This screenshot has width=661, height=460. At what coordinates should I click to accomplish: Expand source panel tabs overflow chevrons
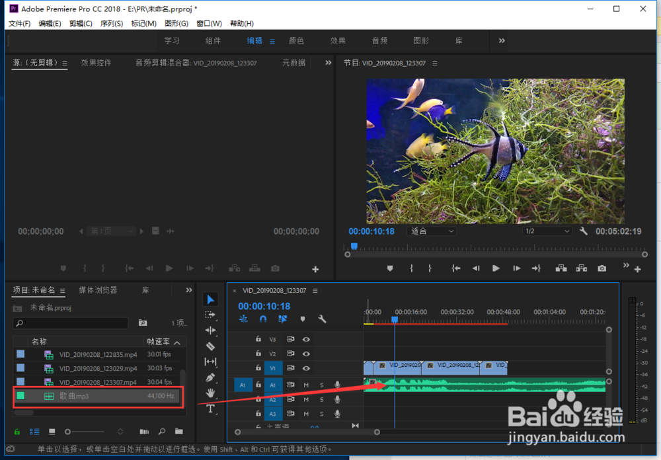click(x=328, y=63)
